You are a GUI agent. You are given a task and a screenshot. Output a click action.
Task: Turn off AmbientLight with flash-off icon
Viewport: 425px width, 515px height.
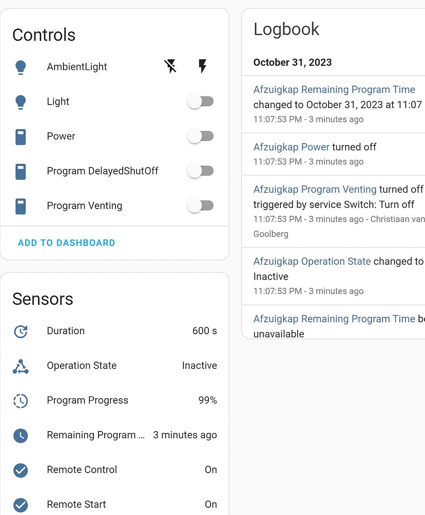170,66
